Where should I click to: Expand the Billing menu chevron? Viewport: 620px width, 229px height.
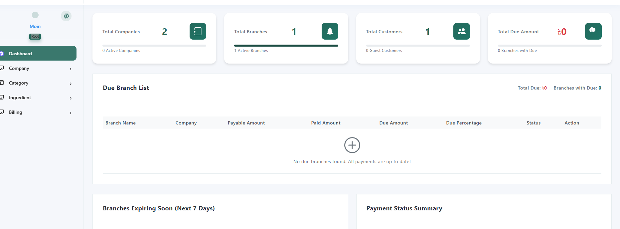pos(71,113)
